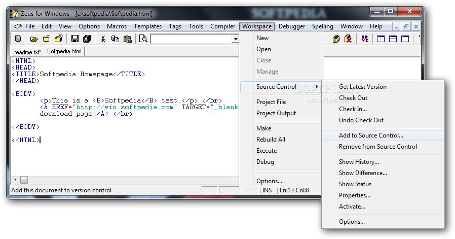Open the Debugger menu
This screenshot has height=239, width=455.
(x=292, y=26)
